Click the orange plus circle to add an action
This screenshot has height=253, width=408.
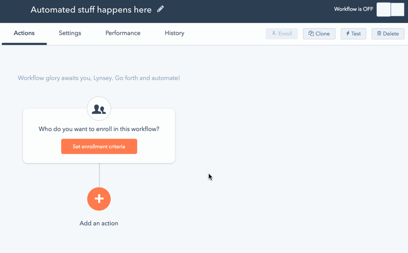pyautogui.click(x=99, y=199)
